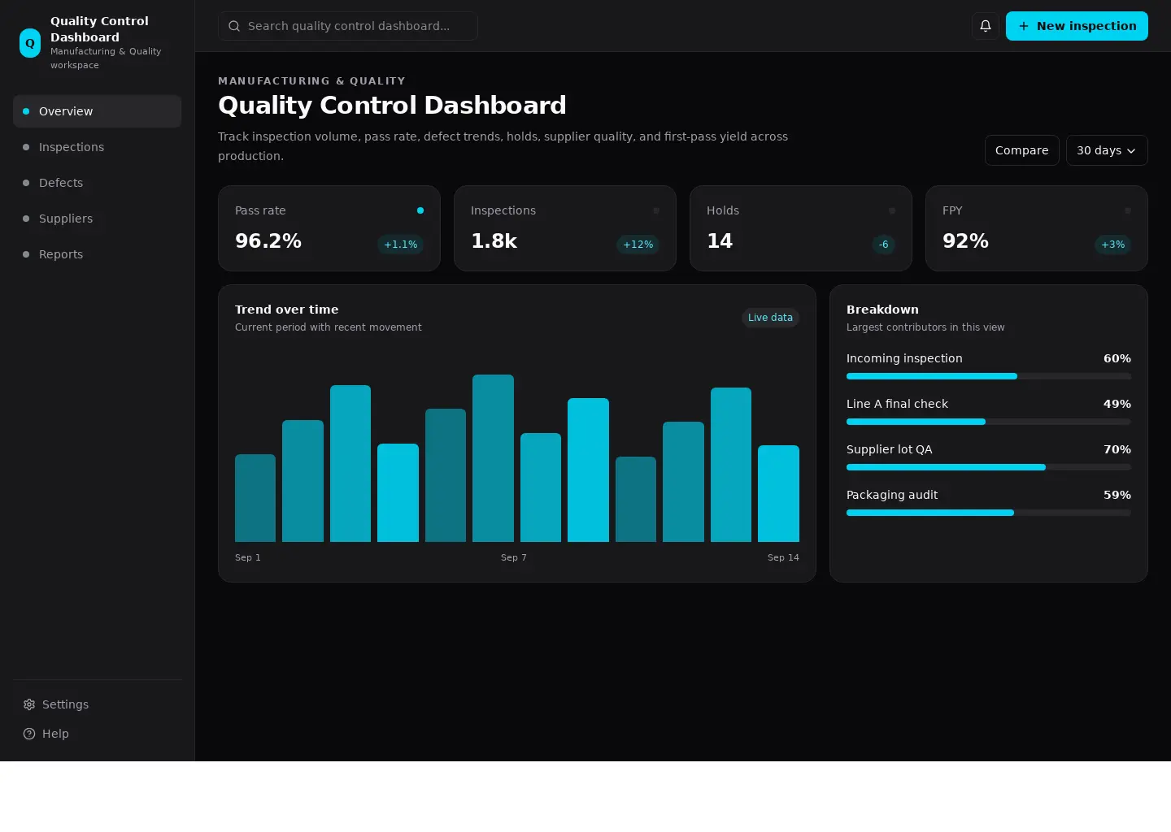Open the Suppliers section
The height and width of the screenshot is (832, 1171).
(97, 219)
